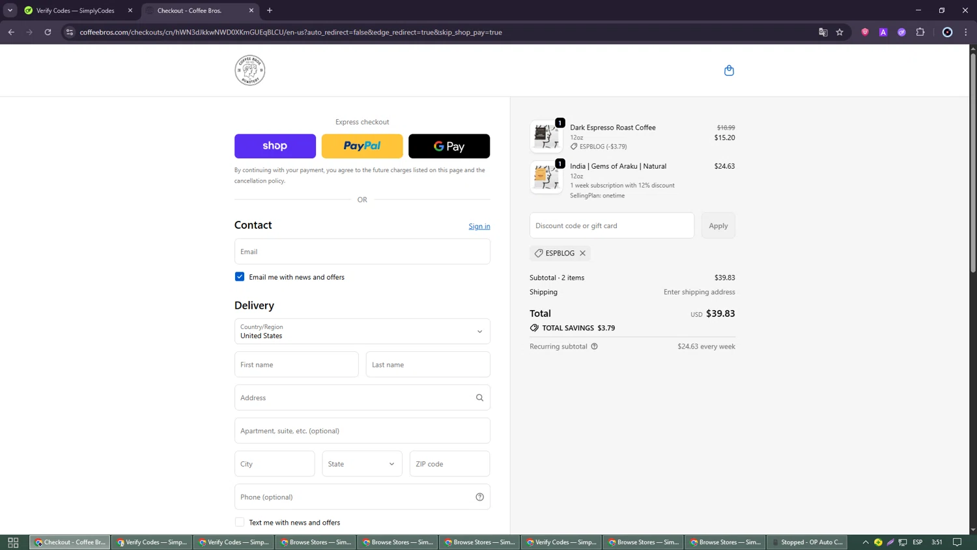Open Checkout - Coffee Br... taskbar item
The width and height of the screenshot is (977, 550).
(x=70, y=542)
